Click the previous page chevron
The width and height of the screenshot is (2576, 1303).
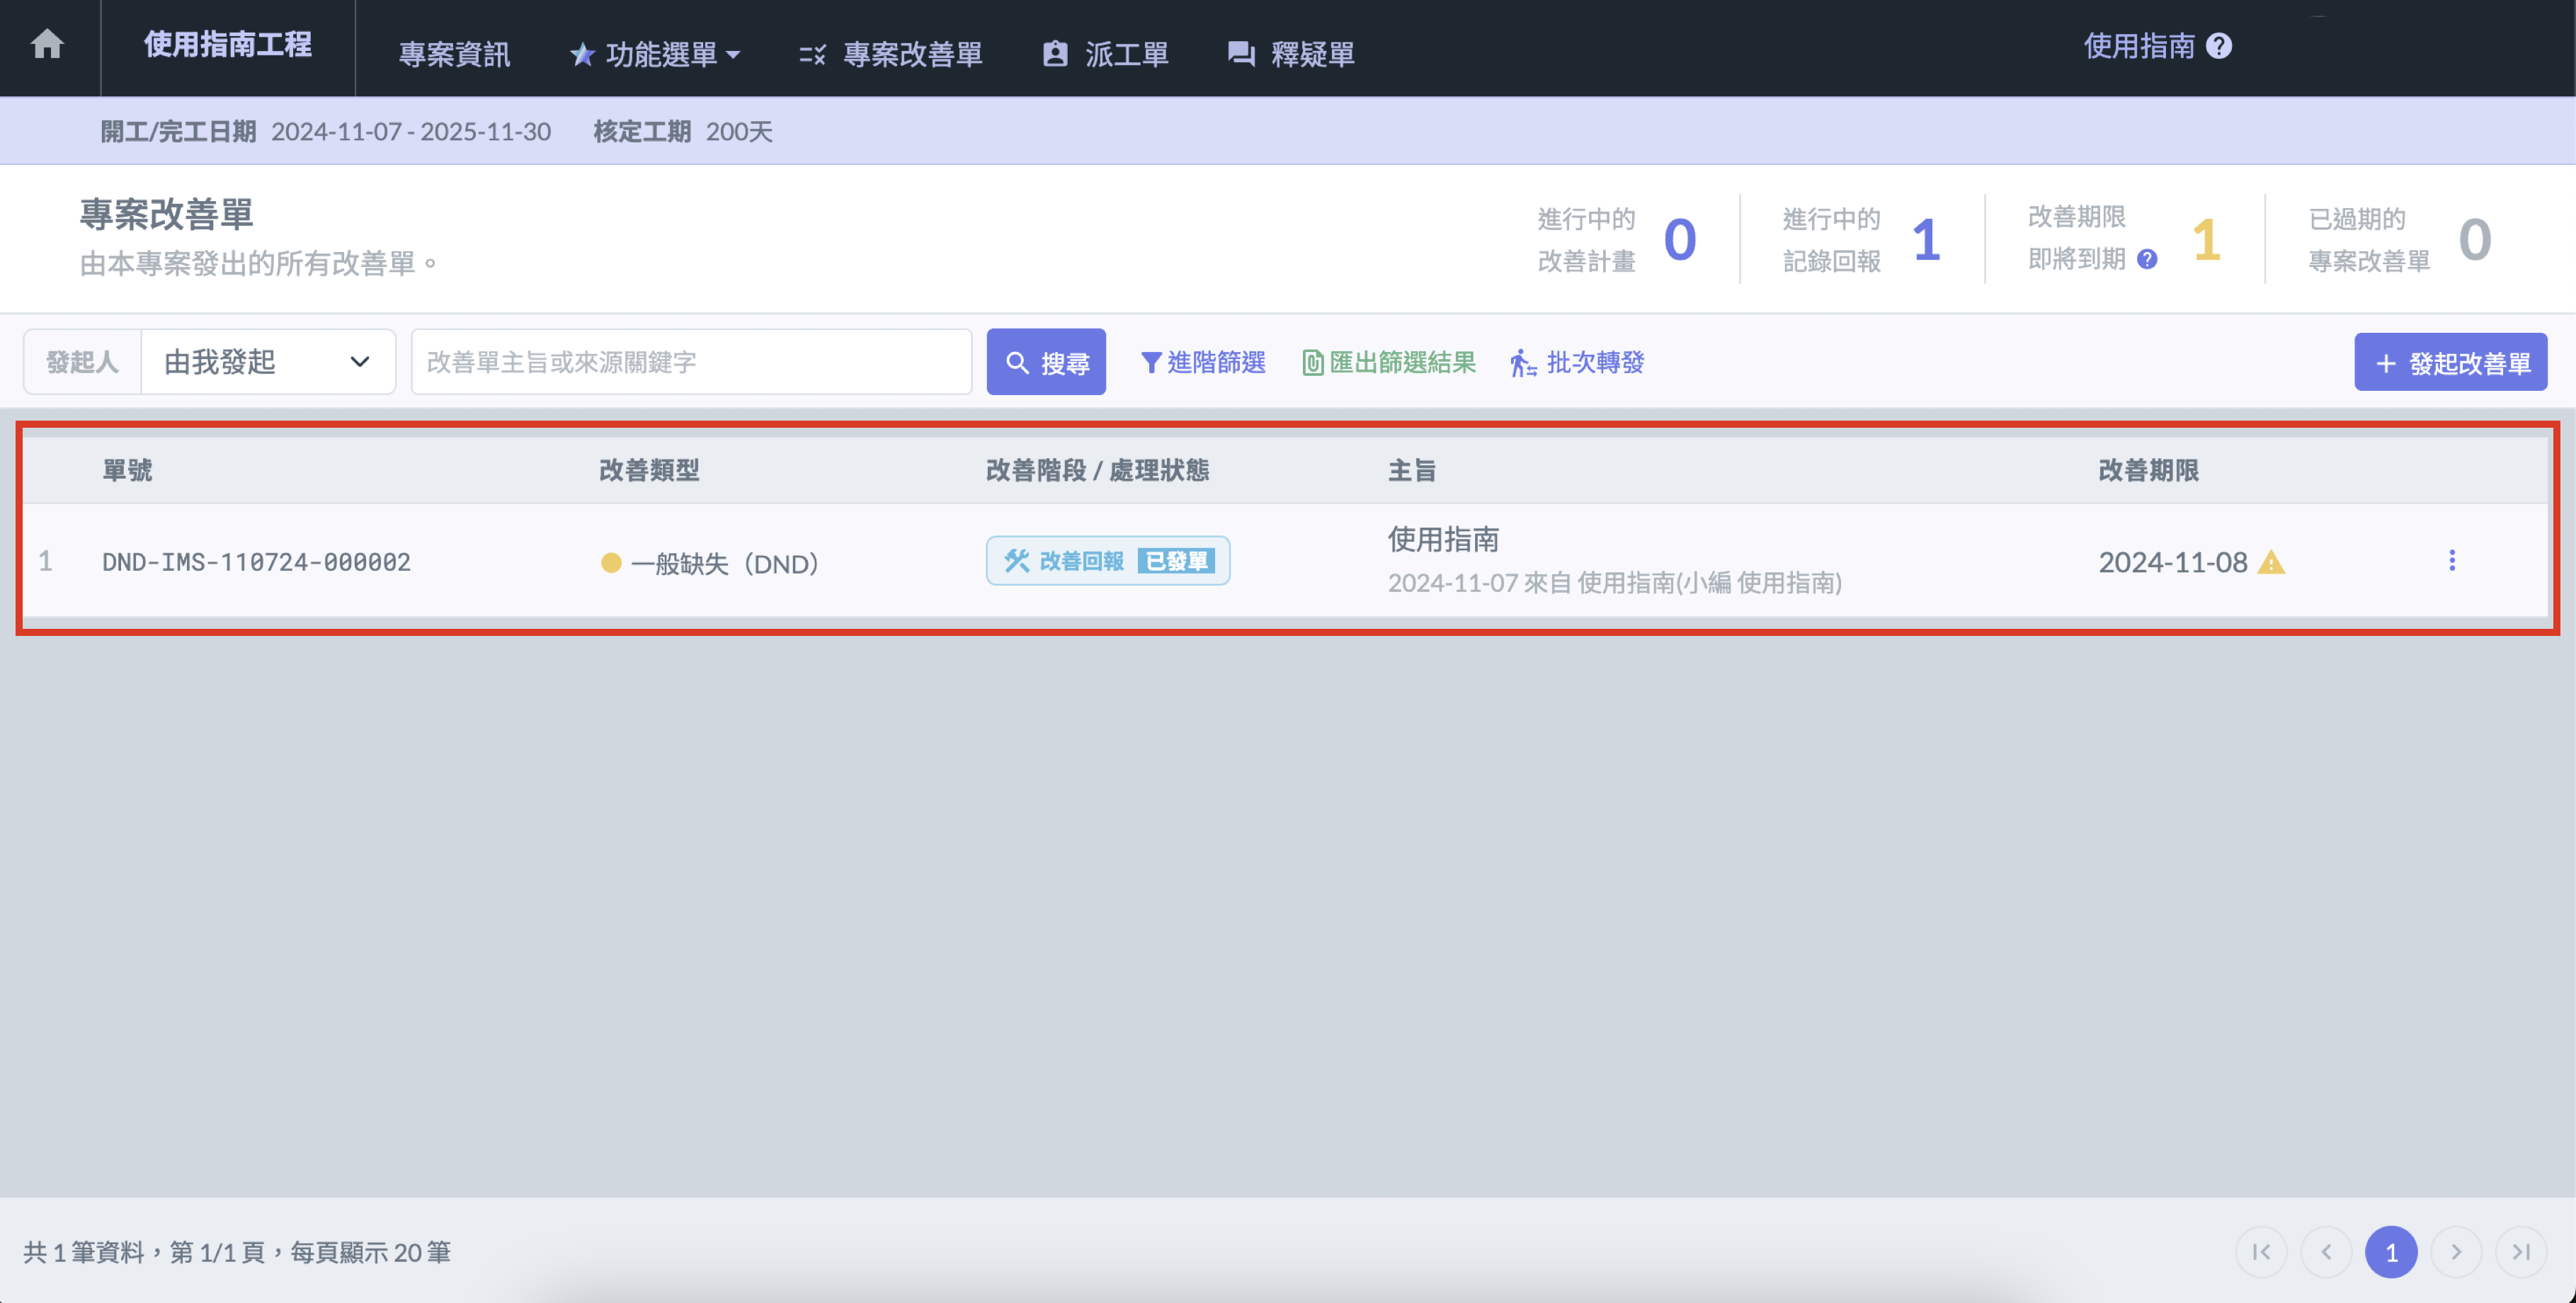[x=2326, y=1251]
